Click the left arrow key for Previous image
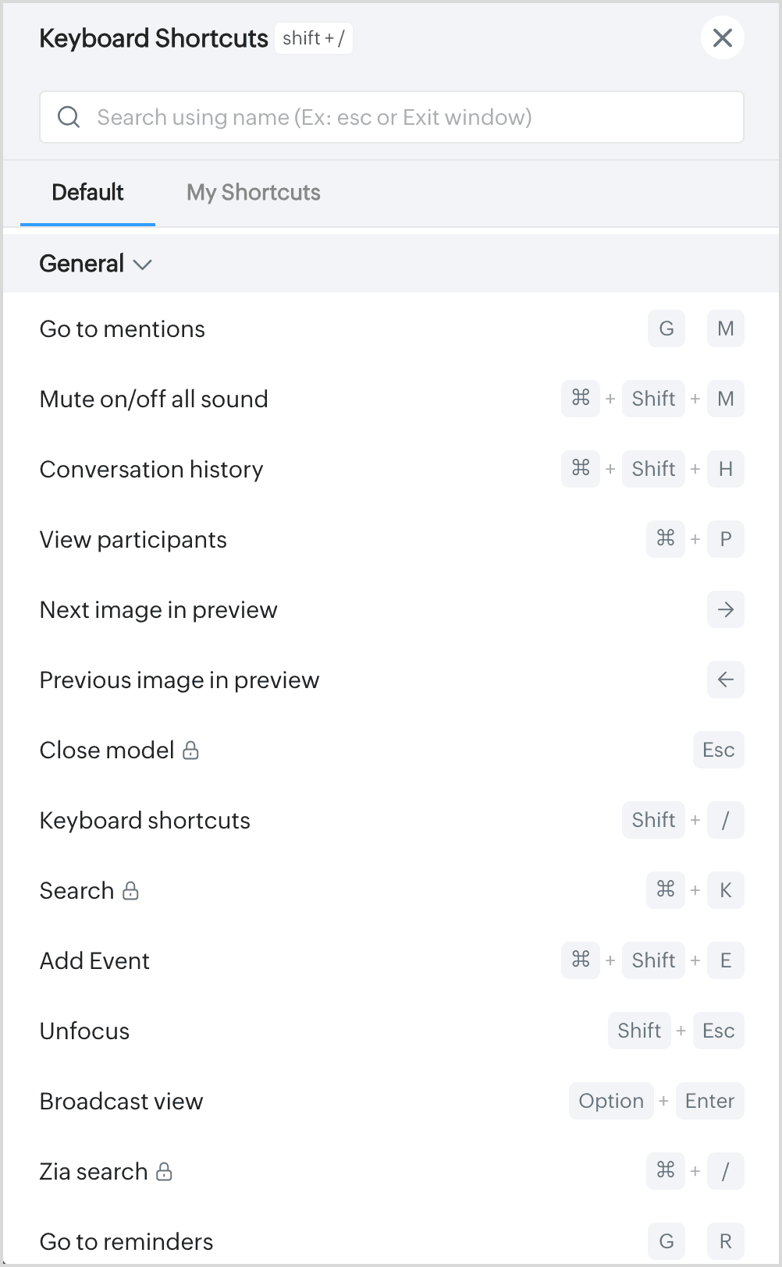Screen dimensions: 782x1267 (725, 680)
